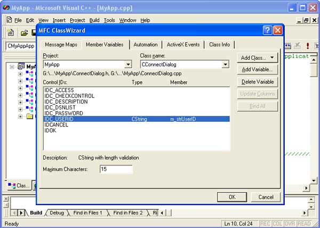
Task: Click the MyApp classes root tree icon
Action: coord(21,66)
